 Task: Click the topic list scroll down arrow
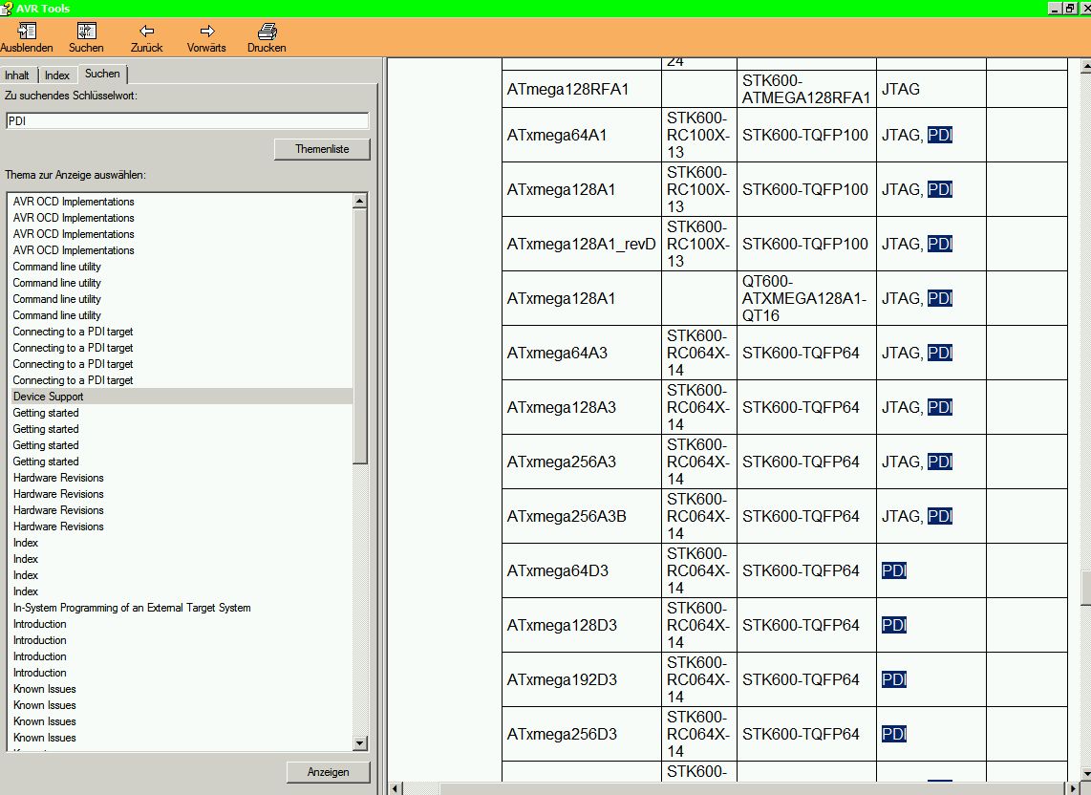pyautogui.click(x=360, y=742)
